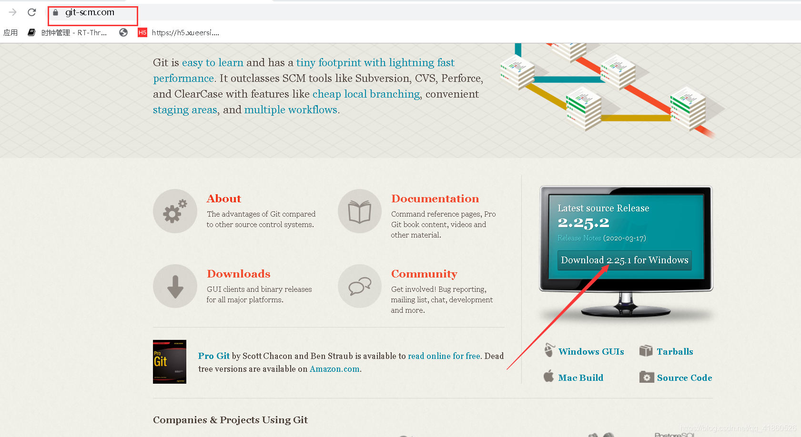The image size is (801, 437).
Task: Click the 'Latest source Release' text
Action: 603,208
